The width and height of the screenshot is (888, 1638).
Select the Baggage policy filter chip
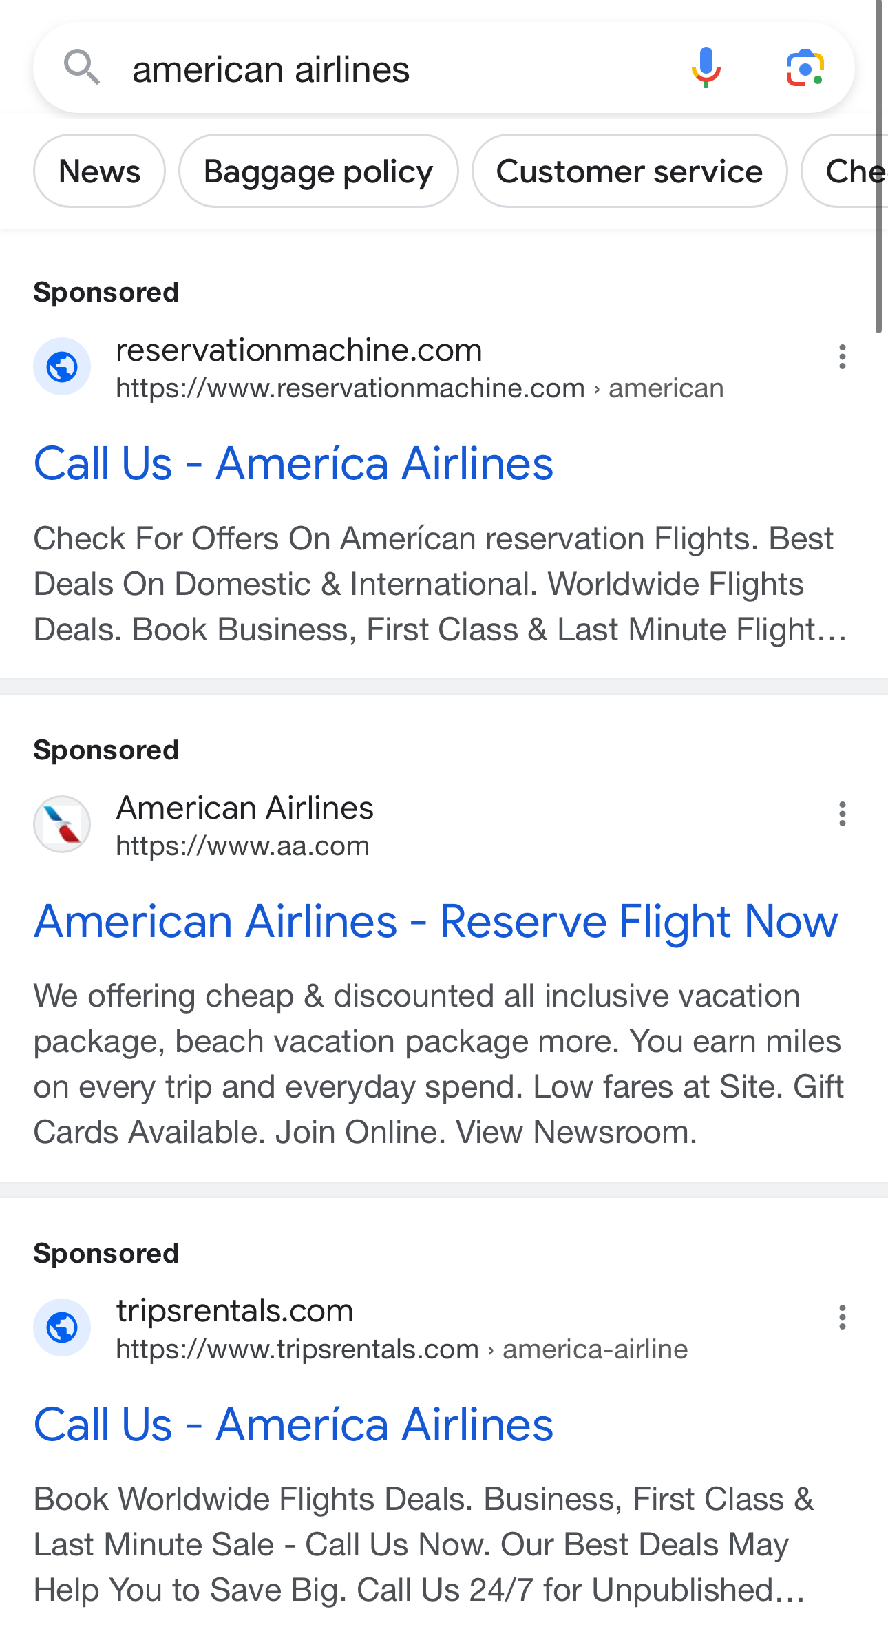319,171
